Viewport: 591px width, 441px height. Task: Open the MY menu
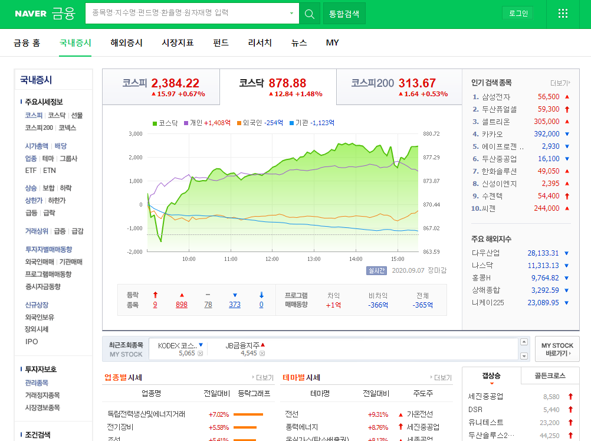click(332, 43)
